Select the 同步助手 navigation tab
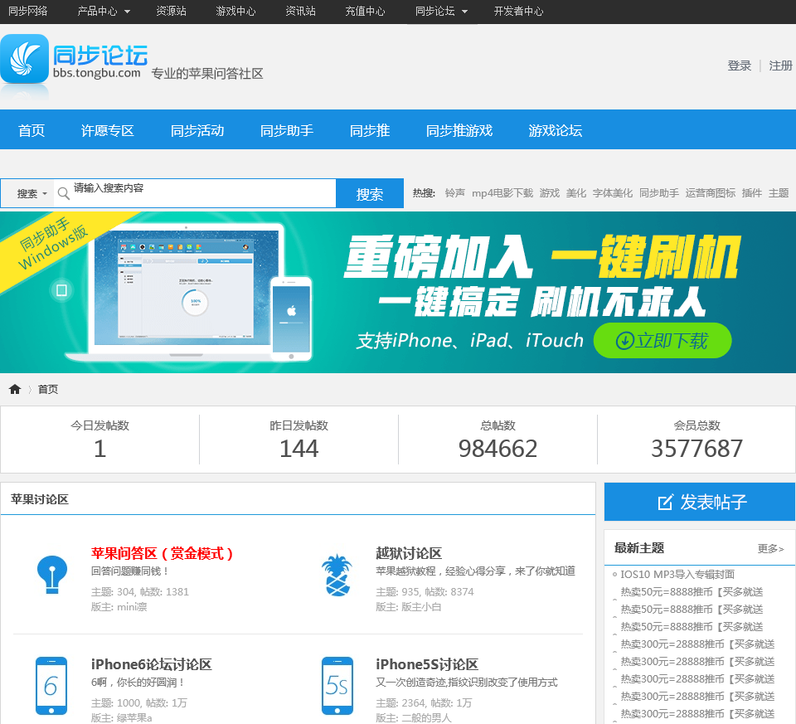796x724 pixels. click(287, 130)
